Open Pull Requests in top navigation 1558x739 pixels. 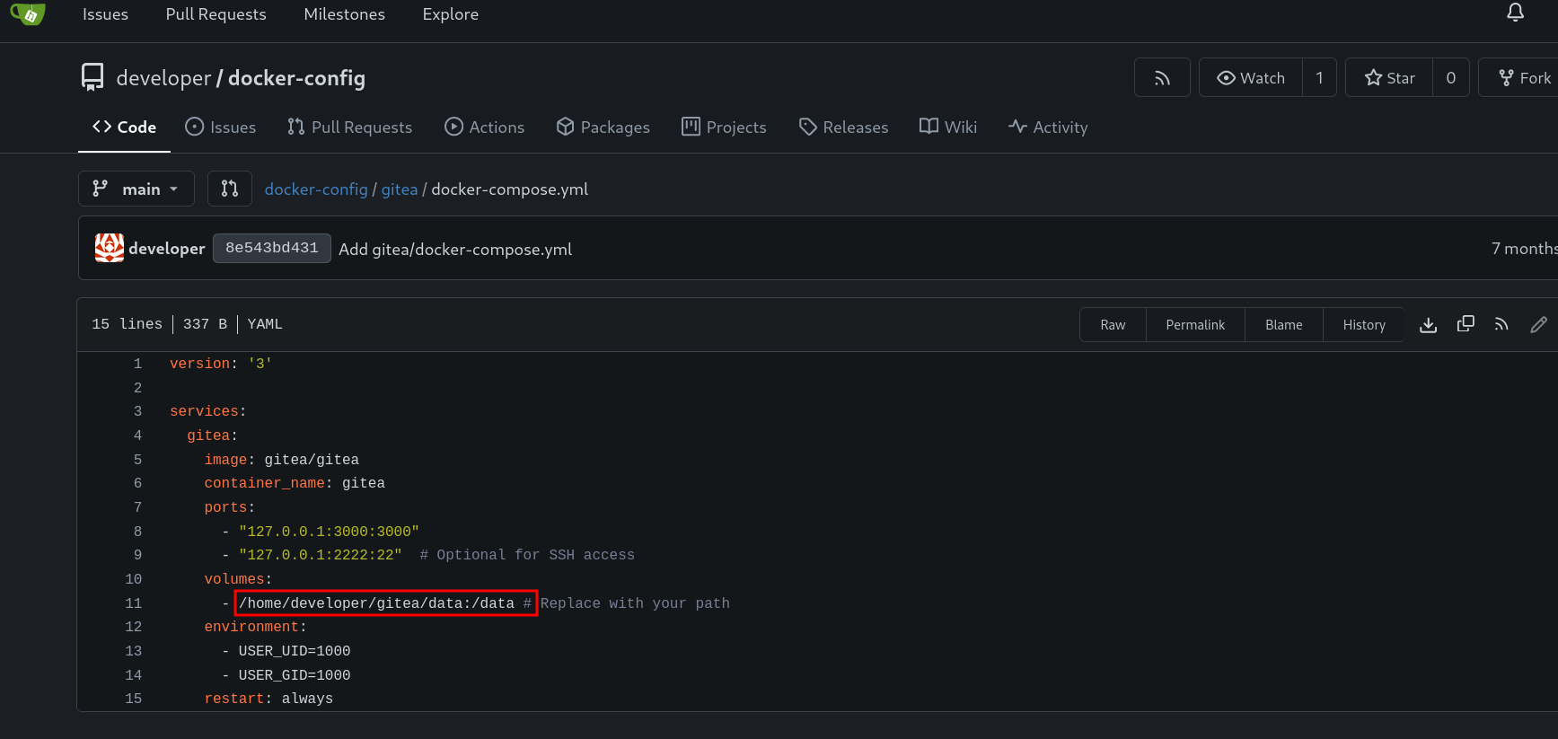pos(216,14)
